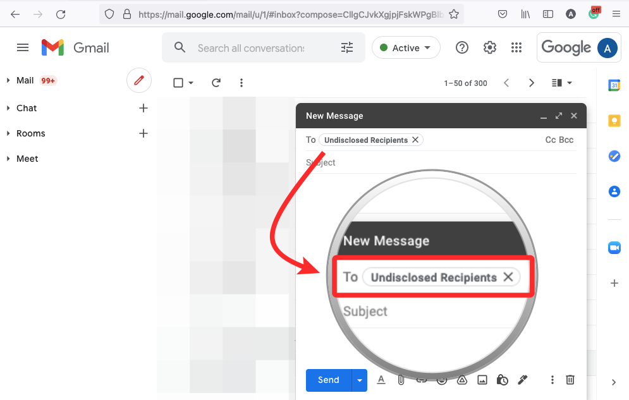
Task: Add Bcc recipients to the email
Action: (567, 140)
